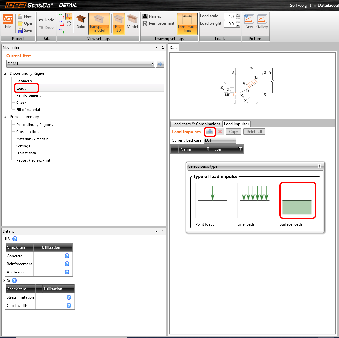The image size is (339, 338).
Task: Increase the Load scale spinner value
Action: pyautogui.click(x=238, y=15)
